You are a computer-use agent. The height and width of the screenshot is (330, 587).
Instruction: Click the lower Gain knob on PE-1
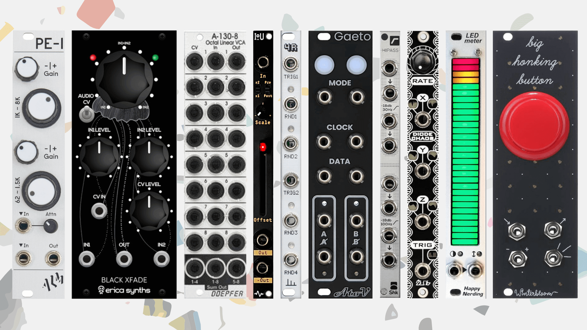[x=27, y=152]
